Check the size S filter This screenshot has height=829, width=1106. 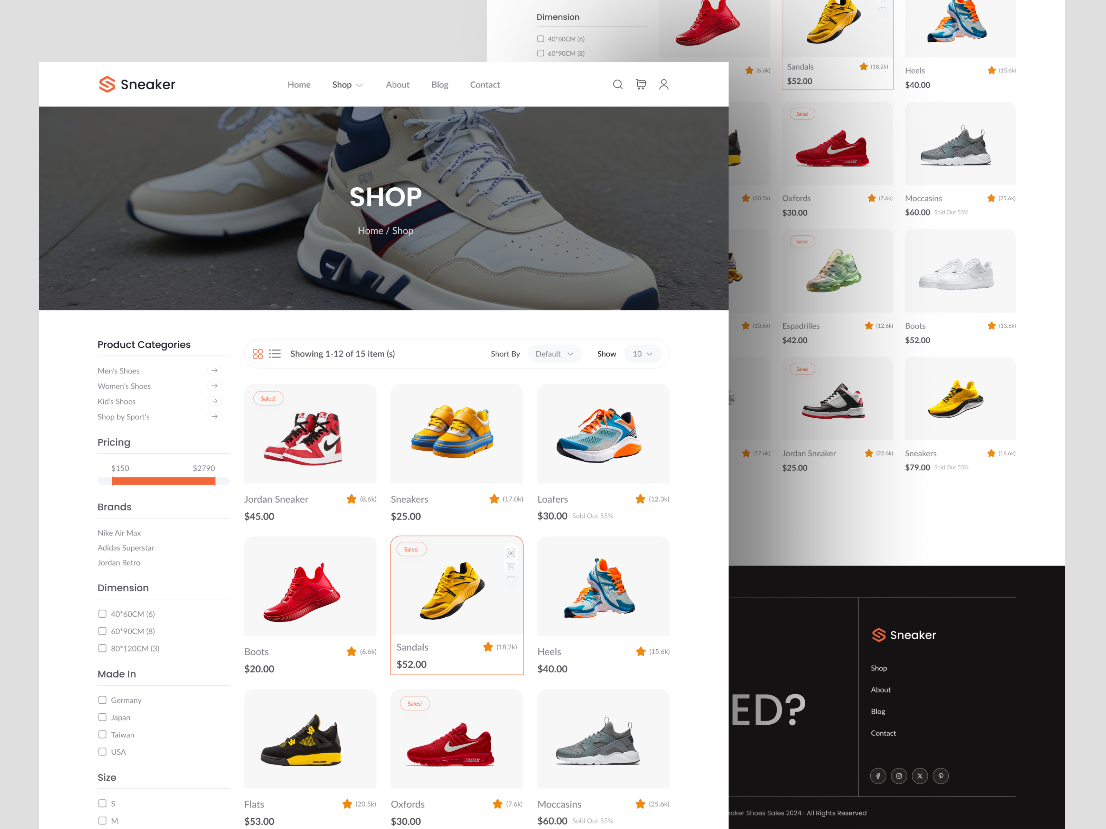[x=103, y=803]
